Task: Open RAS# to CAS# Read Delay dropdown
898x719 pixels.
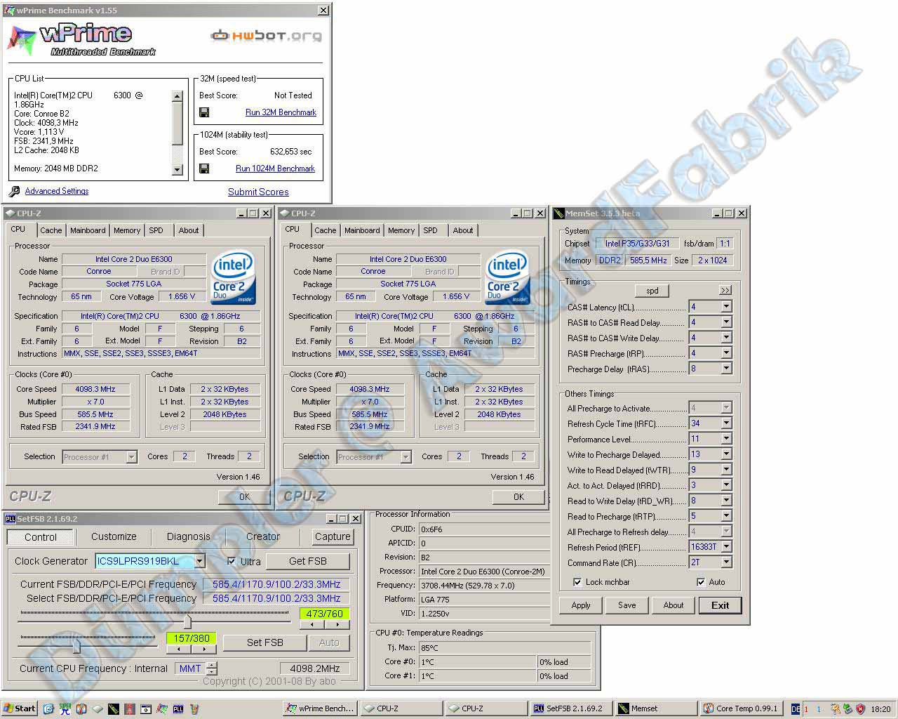Action: 726,322
